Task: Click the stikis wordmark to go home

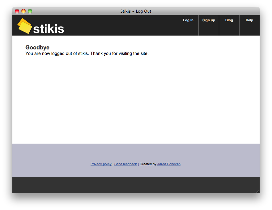Action: 49,29
